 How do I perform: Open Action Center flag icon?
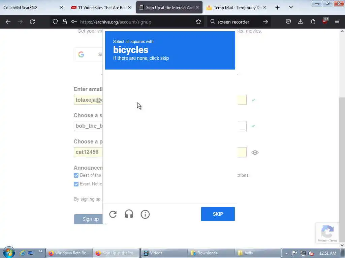tap(294, 253)
